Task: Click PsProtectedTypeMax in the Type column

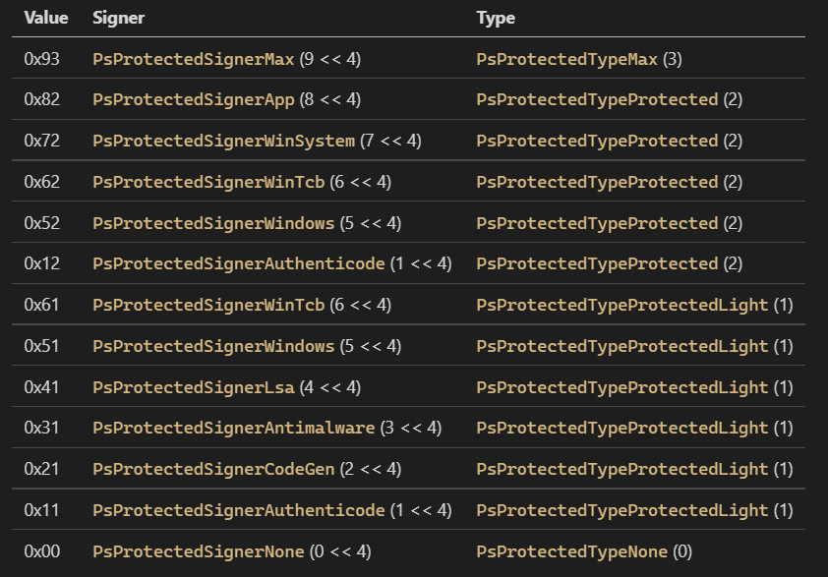Action: coord(566,59)
